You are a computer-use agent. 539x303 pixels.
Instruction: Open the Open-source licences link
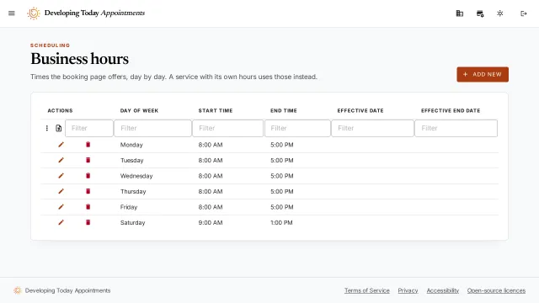[496, 290]
